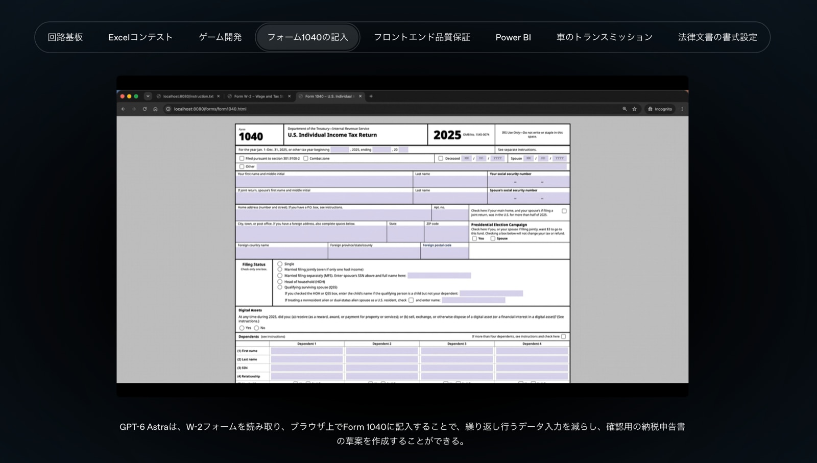Screen dimensions: 817x463
Task: Click Your social security number field
Action: coord(528,182)
